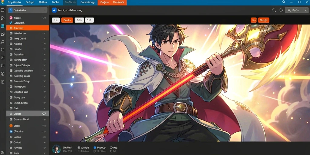310x155 pixels.
Task: Open the user avatar below the artwork
Action: tap(56, 149)
